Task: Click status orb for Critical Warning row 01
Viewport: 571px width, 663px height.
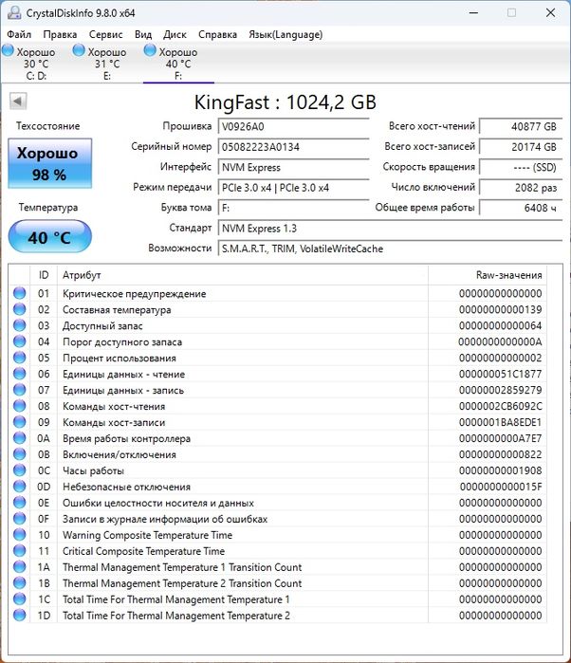Action: pos(20,293)
